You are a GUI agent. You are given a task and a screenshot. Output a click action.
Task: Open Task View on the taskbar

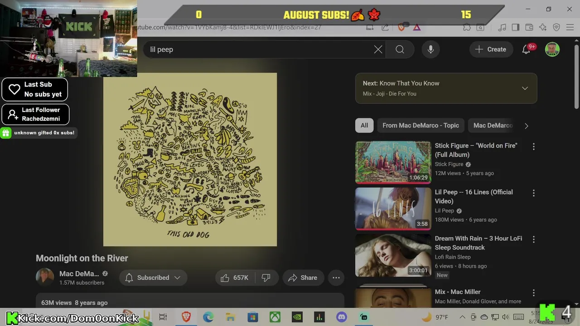pos(163,317)
